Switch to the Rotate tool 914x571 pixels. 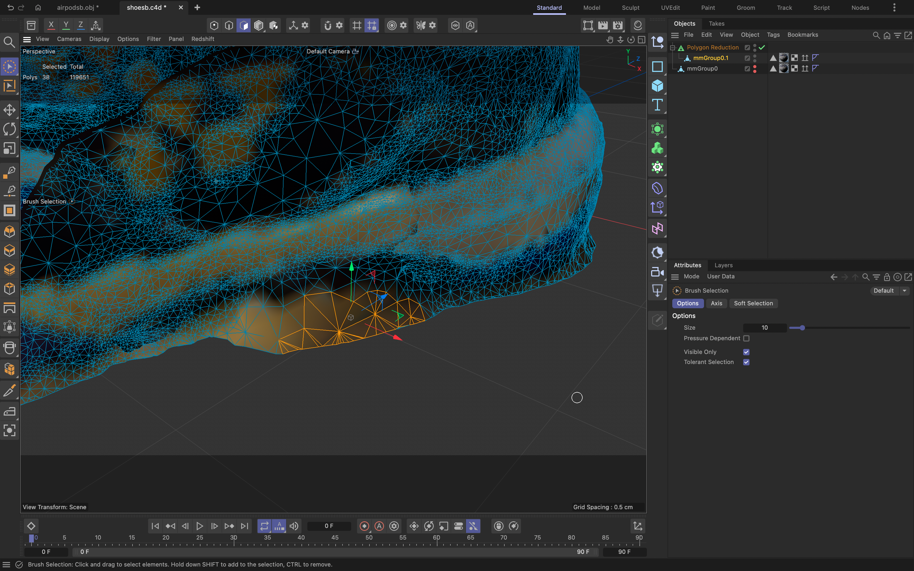coord(10,129)
